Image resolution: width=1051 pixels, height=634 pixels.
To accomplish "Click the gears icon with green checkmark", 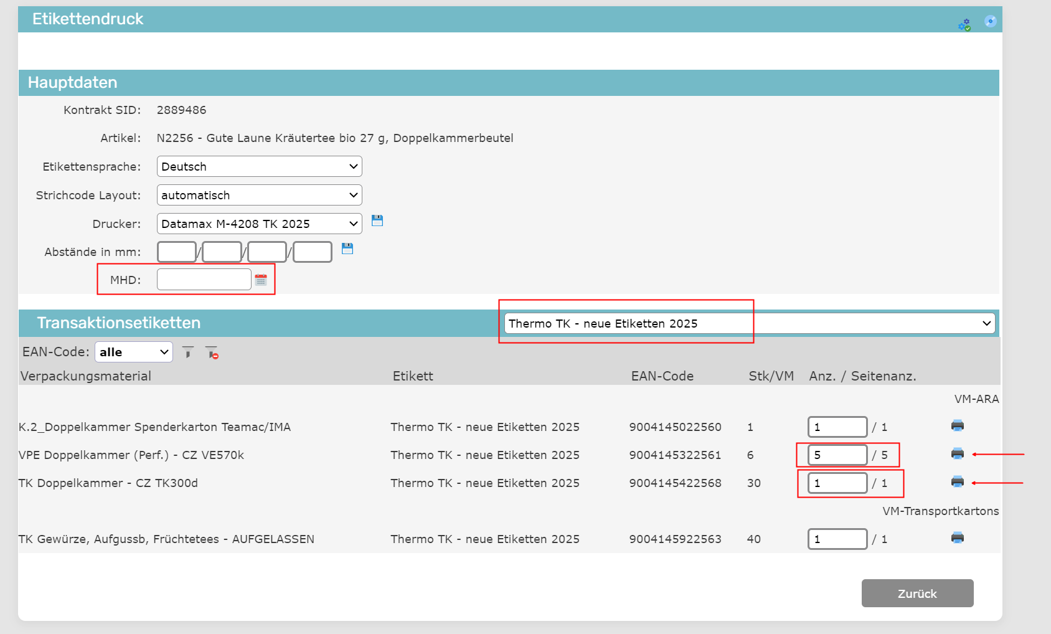I will point(964,25).
